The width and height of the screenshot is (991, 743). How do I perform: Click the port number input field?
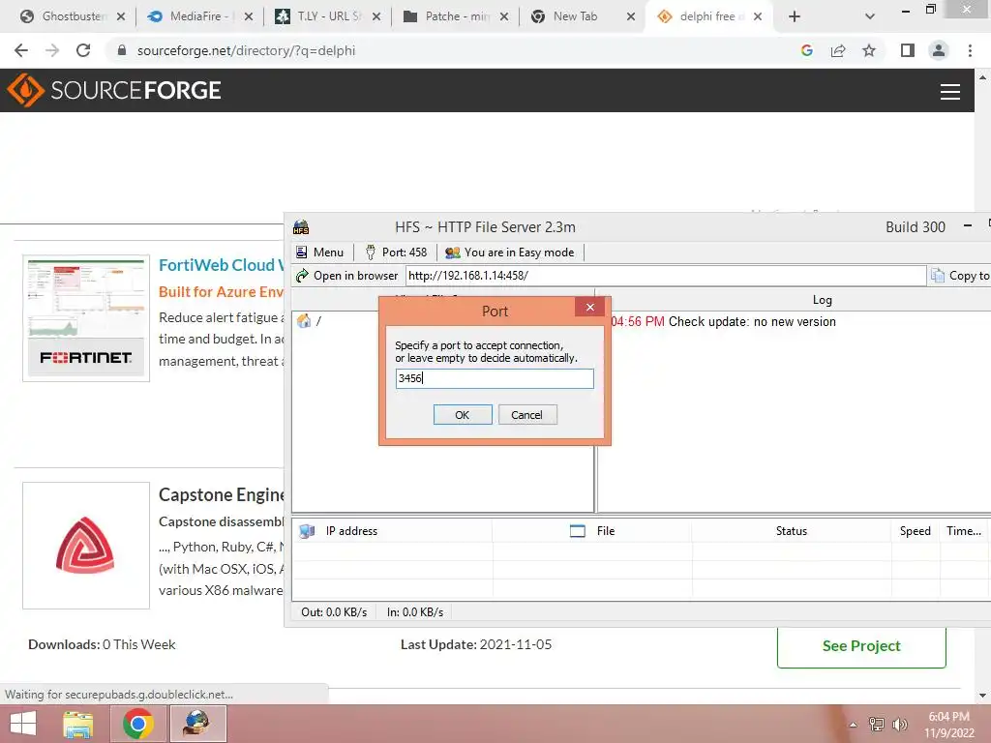tap(495, 378)
